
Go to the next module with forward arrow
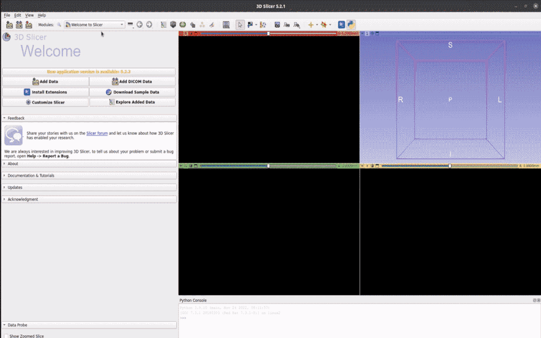(x=149, y=24)
